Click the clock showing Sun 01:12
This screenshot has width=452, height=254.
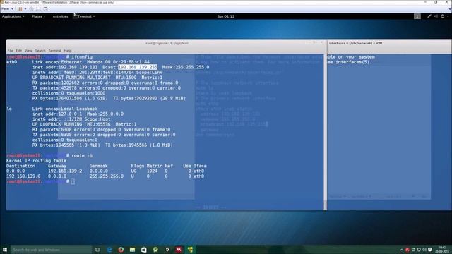coord(226,16)
